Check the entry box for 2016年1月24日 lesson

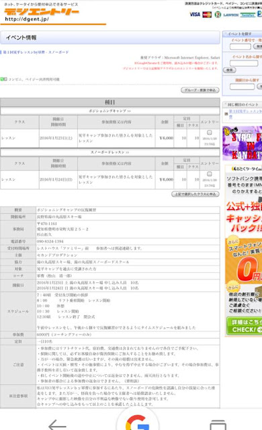[x=210, y=174]
